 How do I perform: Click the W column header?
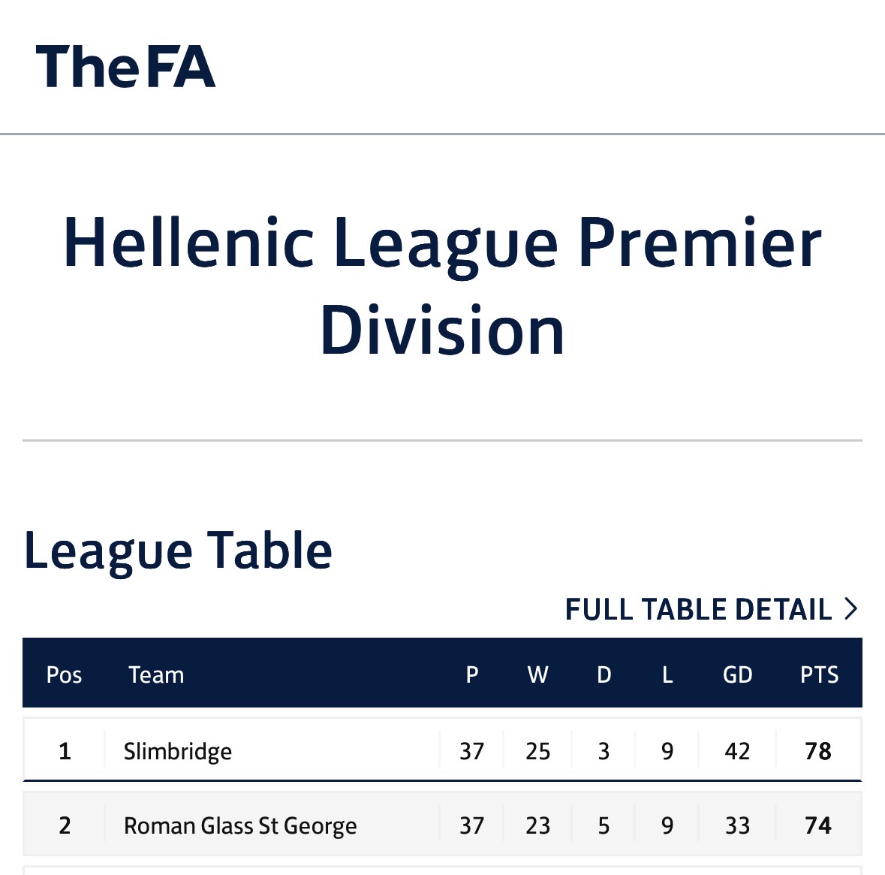click(x=538, y=674)
